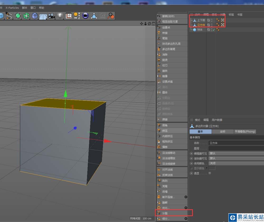
Task: Open options gear for 细分
Action: (186, 219)
